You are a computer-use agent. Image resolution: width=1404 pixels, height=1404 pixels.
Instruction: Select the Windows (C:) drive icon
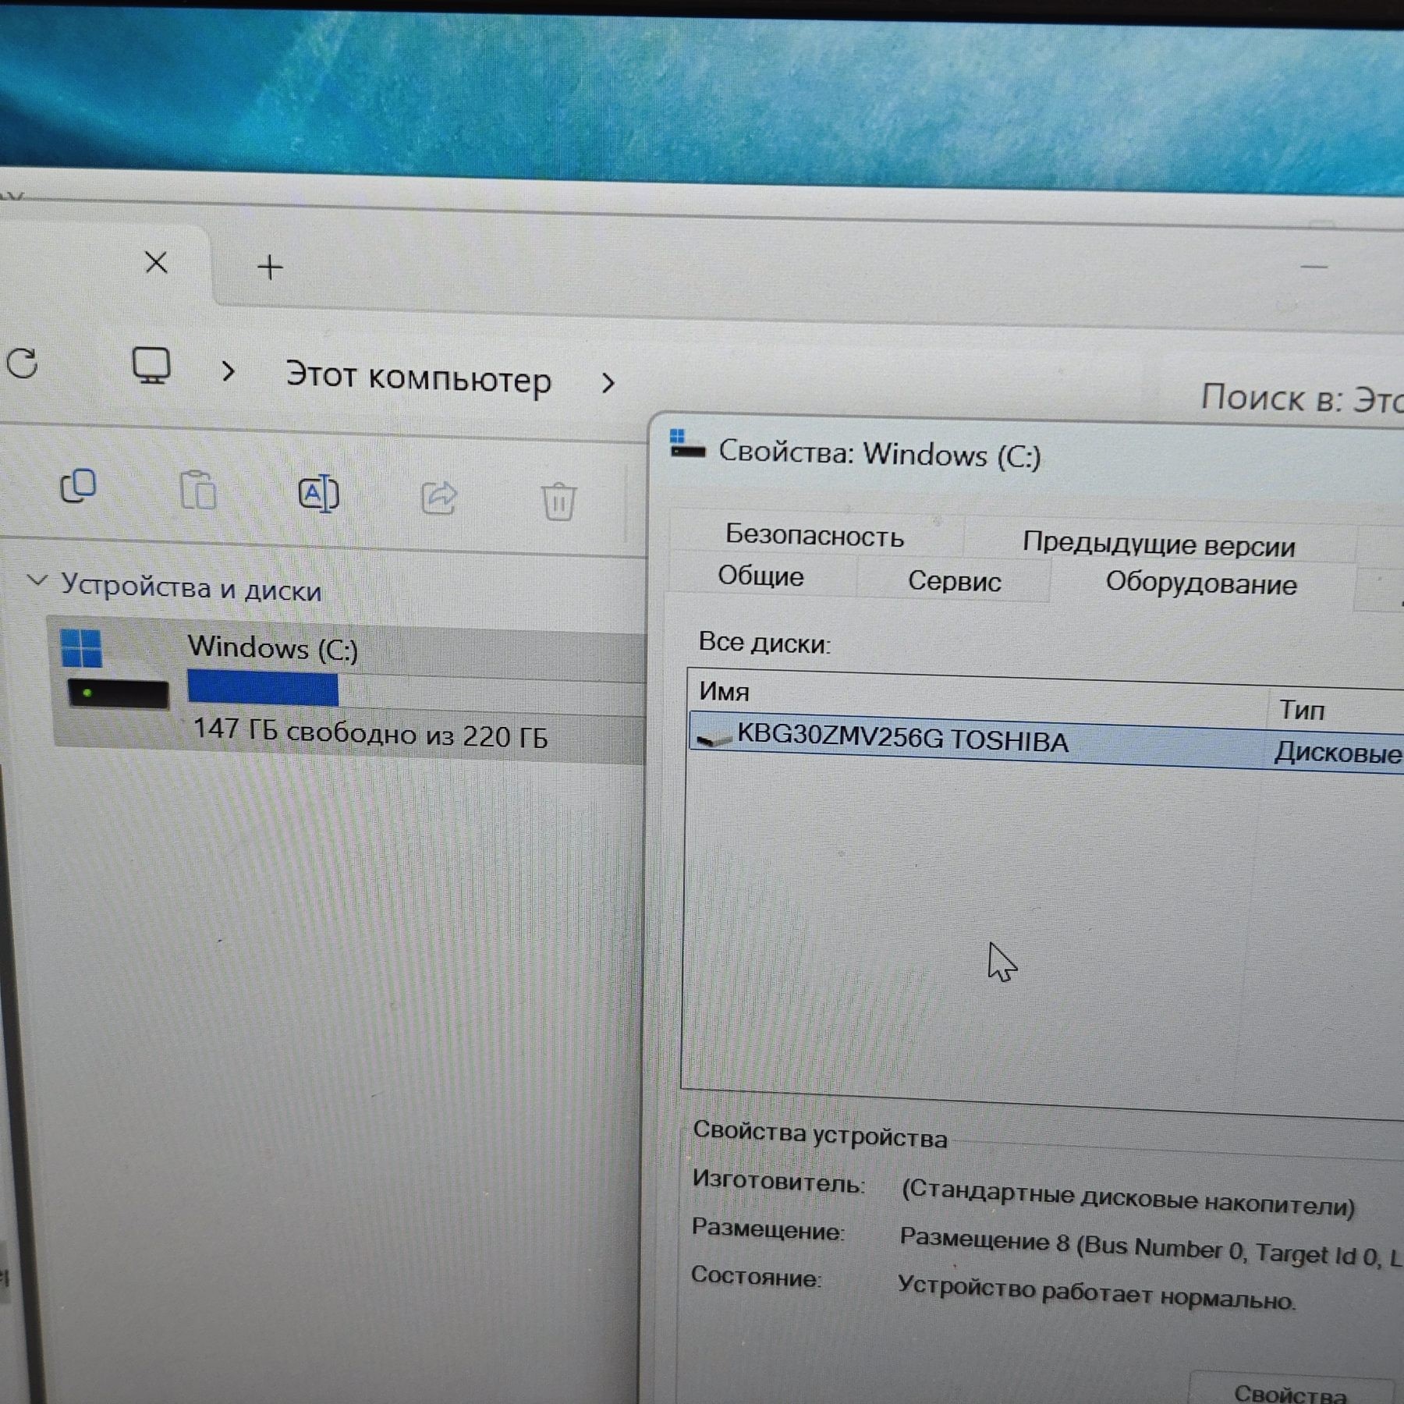[x=117, y=669]
